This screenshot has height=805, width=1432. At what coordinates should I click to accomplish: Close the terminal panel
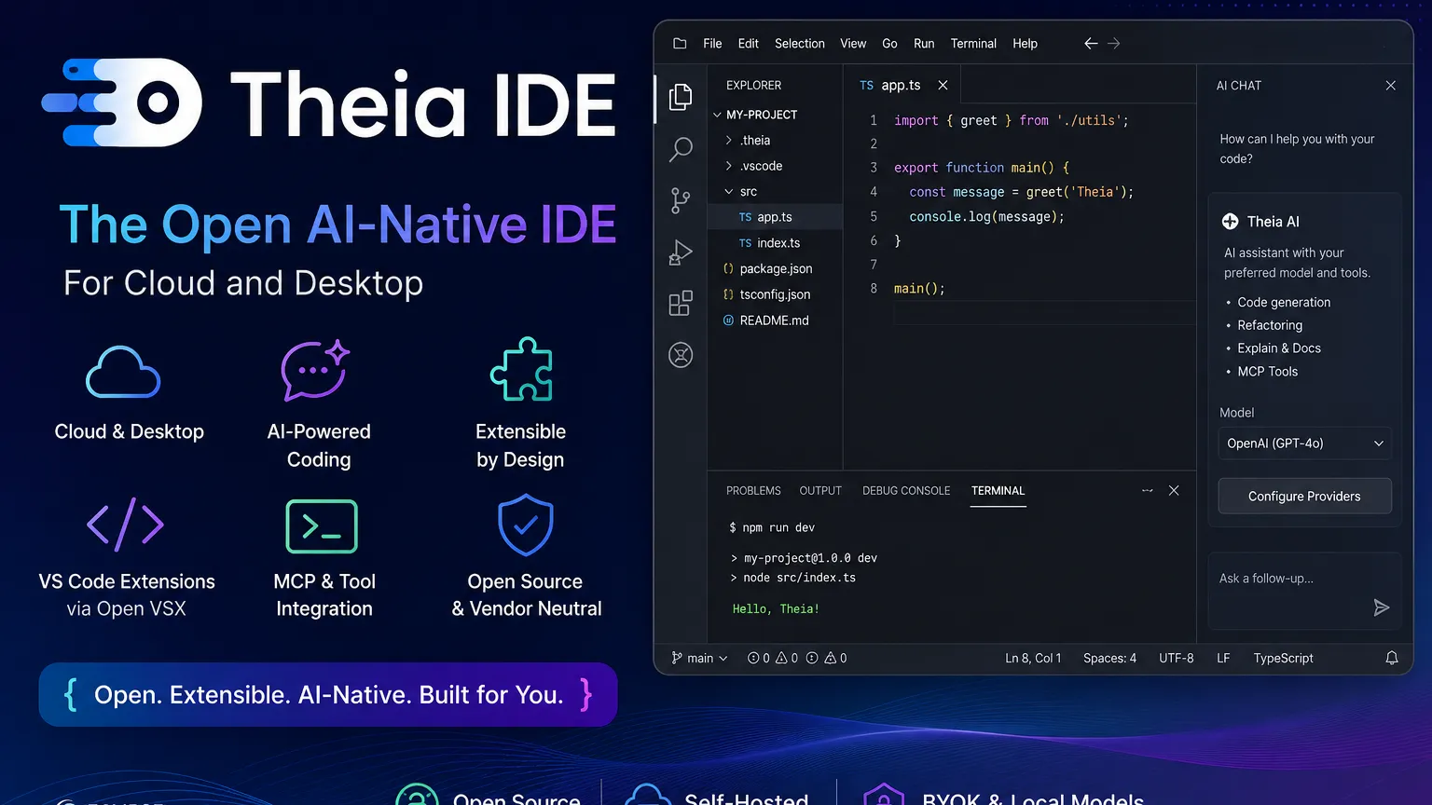pyautogui.click(x=1174, y=490)
